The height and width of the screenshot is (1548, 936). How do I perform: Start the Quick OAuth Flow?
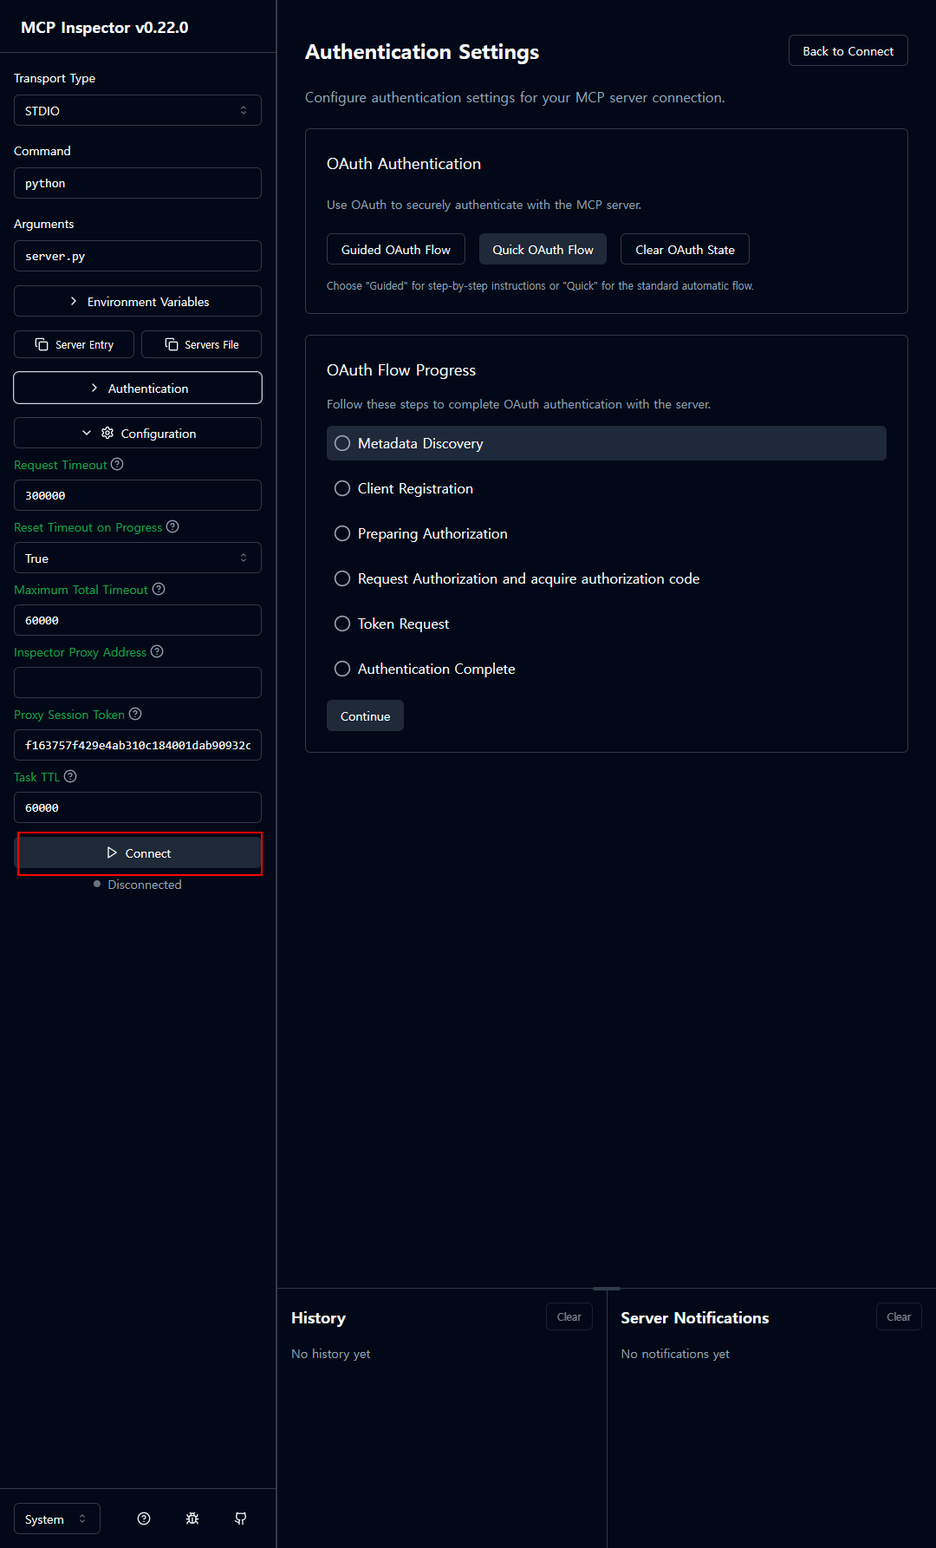pyautogui.click(x=543, y=249)
